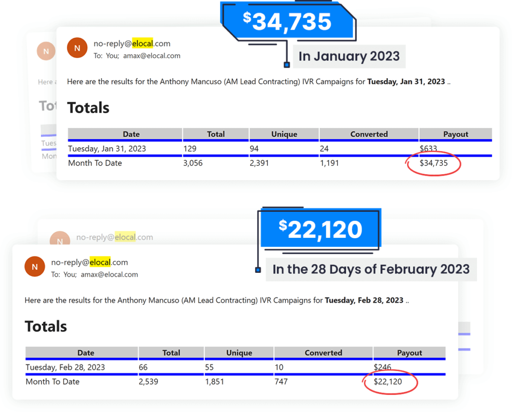Viewport: 512px width, 412px height.
Task: Click the Payout column header in January table
Action: point(455,134)
